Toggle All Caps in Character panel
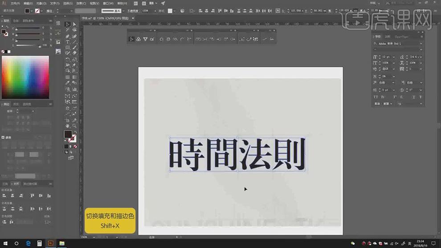 coord(376,97)
